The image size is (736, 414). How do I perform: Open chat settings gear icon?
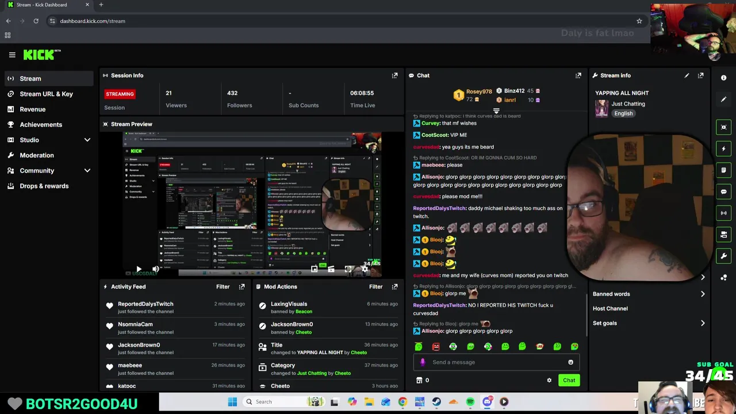point(549,380)
